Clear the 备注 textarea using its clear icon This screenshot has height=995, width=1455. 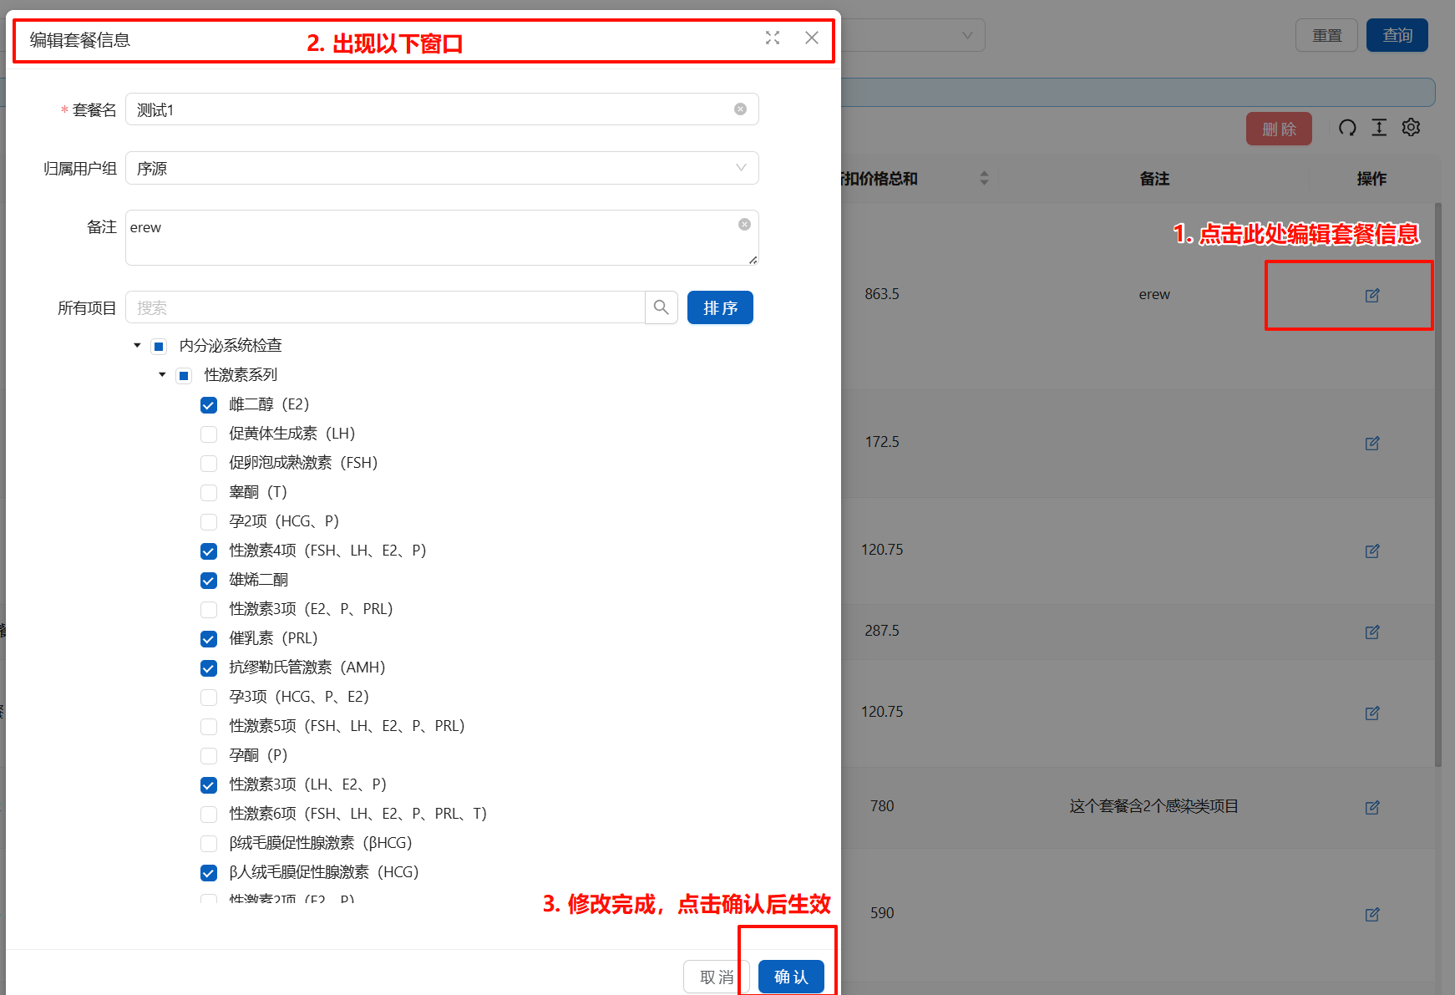(744, 225)
